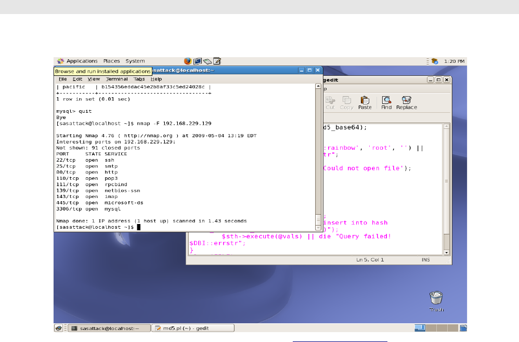
Task: Click terminal scrollbar down arrow
Action: coord(318,228)
